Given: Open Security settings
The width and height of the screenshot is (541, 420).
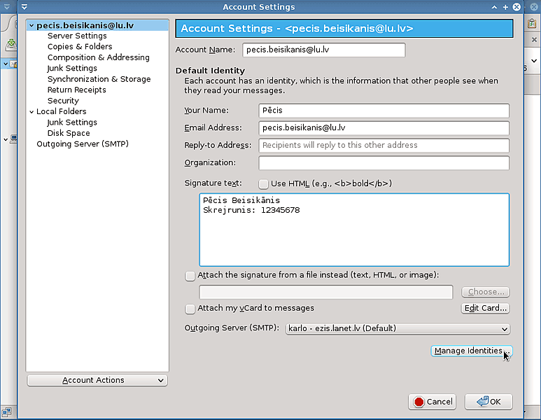Looking at the screenshot, I should (63, 101).
